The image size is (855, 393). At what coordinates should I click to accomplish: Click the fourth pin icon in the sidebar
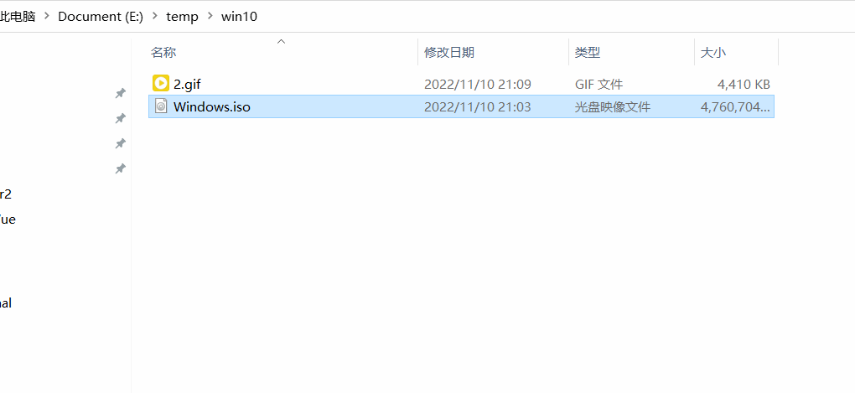coord(121,169)
